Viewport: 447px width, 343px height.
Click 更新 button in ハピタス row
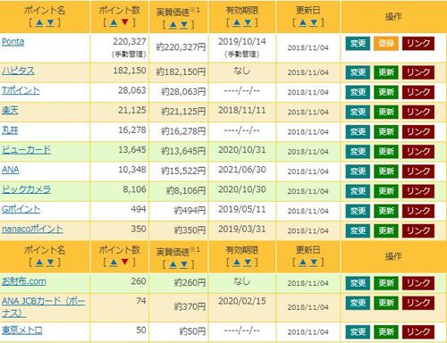tap(386, 72)
